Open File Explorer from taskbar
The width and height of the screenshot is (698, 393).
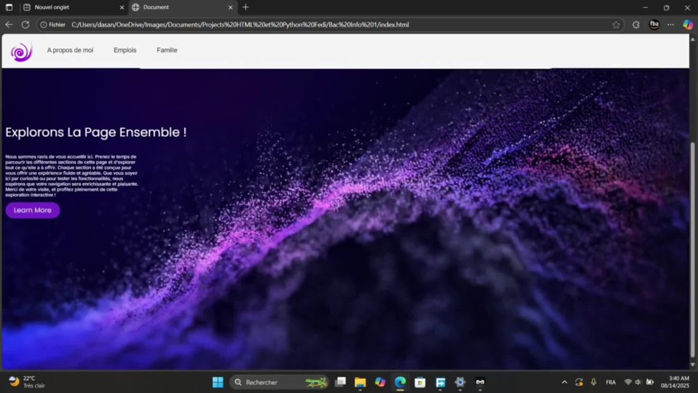tap(360, 383)
